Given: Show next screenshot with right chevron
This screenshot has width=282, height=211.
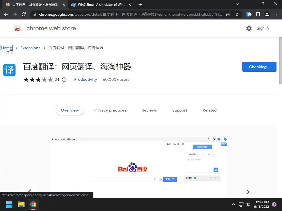Looking at the screenshot, I should click(248, 191).
